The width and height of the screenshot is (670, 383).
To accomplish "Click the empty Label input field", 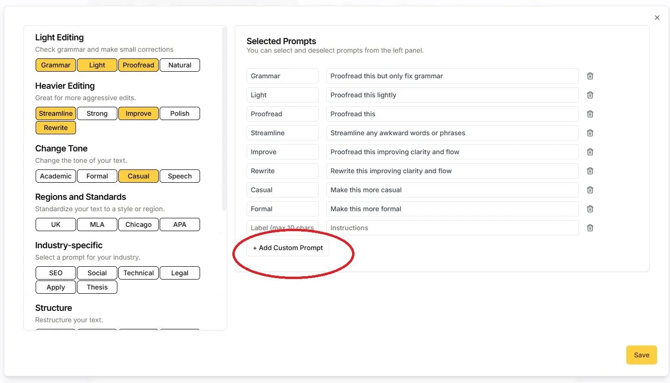I will pyautogui.click(x=282, y=228).
